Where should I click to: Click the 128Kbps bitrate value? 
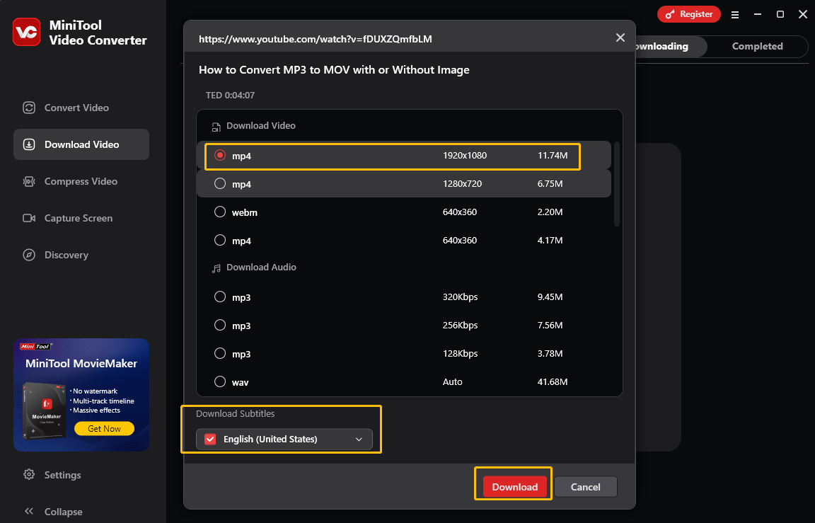(x=460, y=354)
